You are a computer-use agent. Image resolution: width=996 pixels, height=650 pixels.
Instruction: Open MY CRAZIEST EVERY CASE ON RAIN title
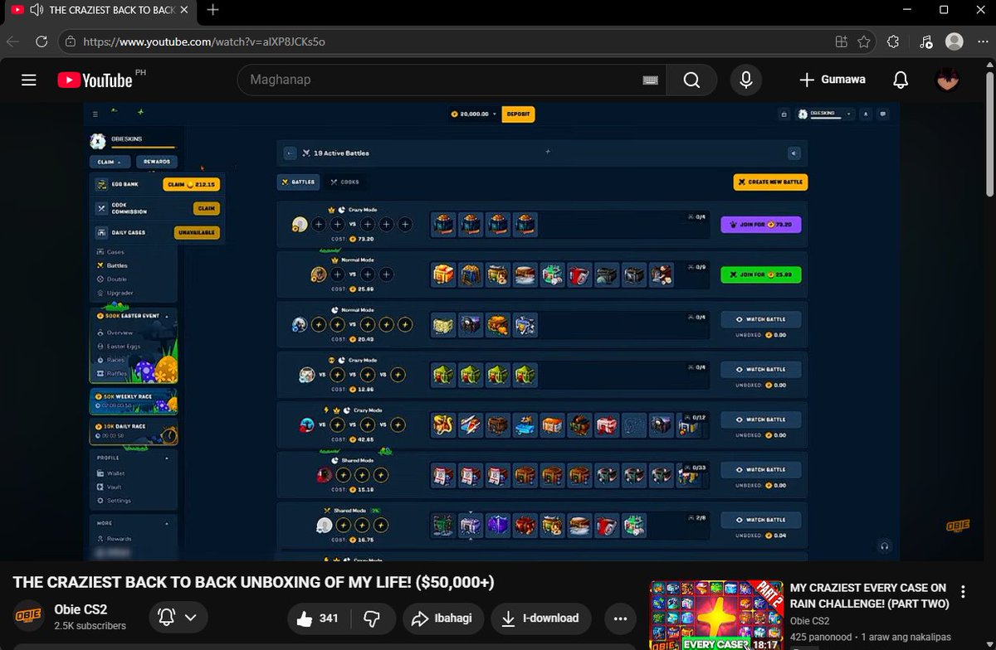pos(868,595)
